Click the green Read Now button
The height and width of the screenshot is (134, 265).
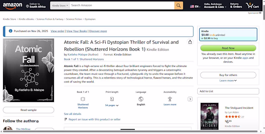[x=228, y=48]
